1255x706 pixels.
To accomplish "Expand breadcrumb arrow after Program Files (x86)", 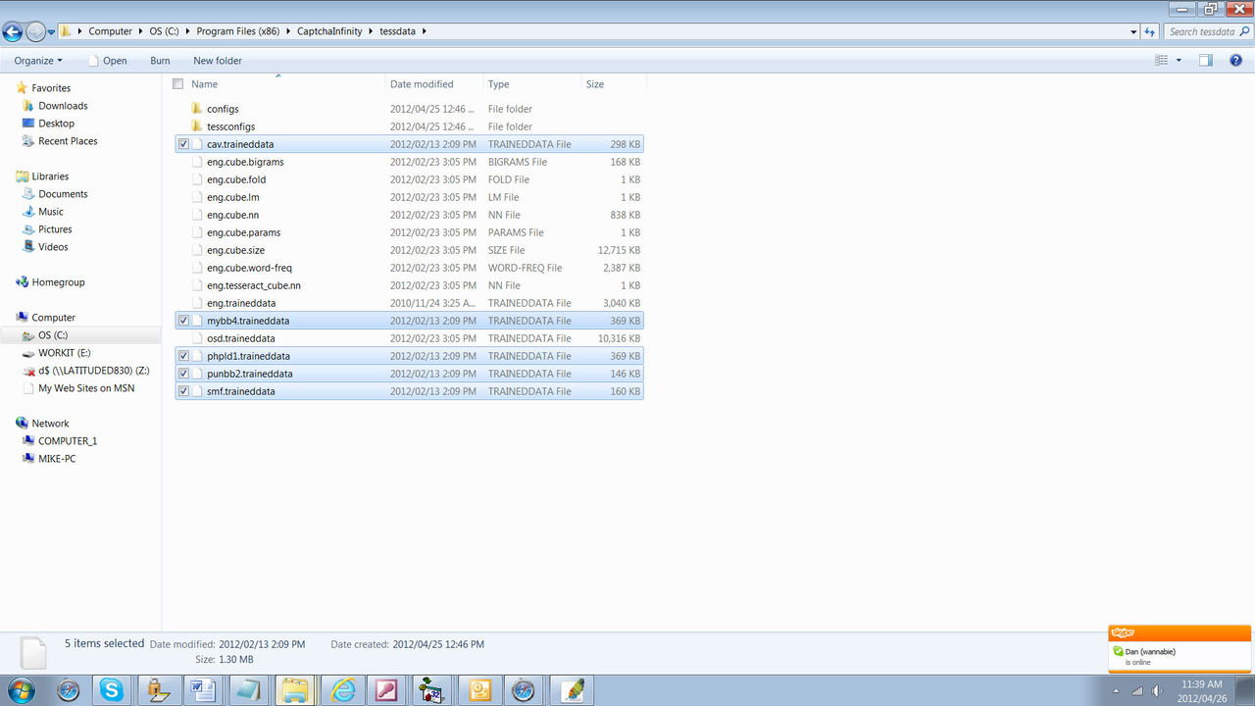I will 289,31.
